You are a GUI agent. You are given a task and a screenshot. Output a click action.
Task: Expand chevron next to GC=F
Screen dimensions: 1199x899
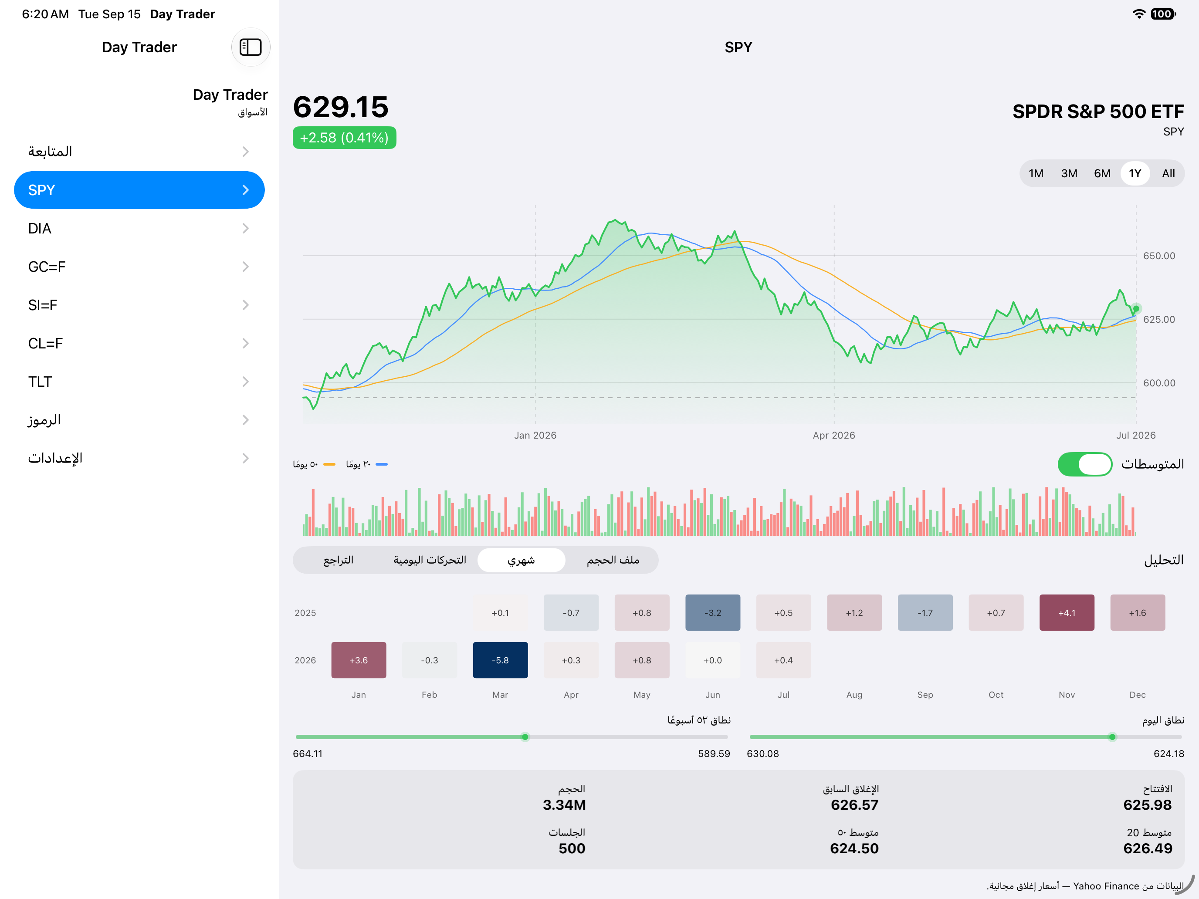click(246, 267)
